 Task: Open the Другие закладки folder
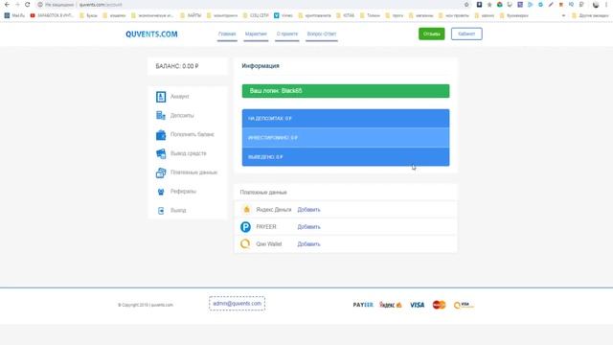(x=590, y=15)
